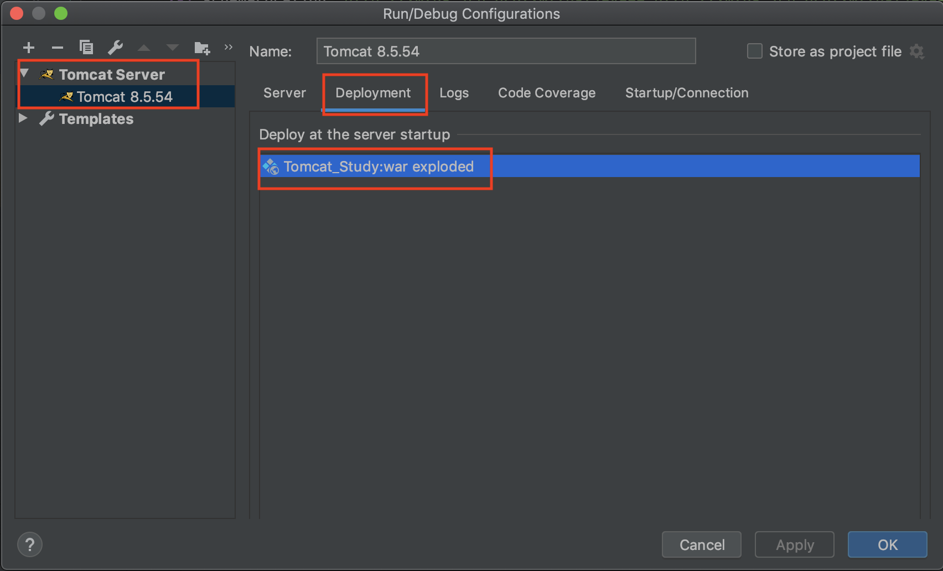This screenshot has height=571, width=943.
Task: Click the Tomcat icon beside Tomcat 8.5.54 entry
Action: [66, 97]
